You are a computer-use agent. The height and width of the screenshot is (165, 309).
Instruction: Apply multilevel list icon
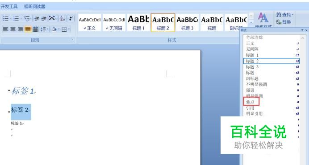(27, 19)
